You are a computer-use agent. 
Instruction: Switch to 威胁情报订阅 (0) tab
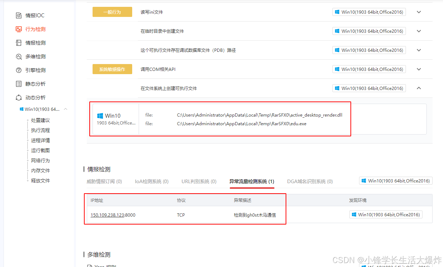(104, 181)
